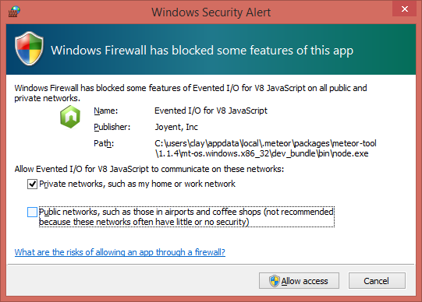
Task: Enable the Public networks checkbox
Action: [32, 212]
